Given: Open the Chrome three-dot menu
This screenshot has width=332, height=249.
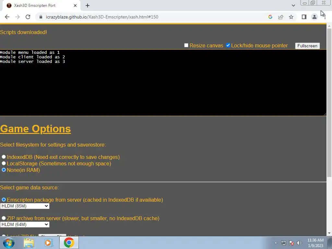Looking at the screenshot, I should pos(325,17).
